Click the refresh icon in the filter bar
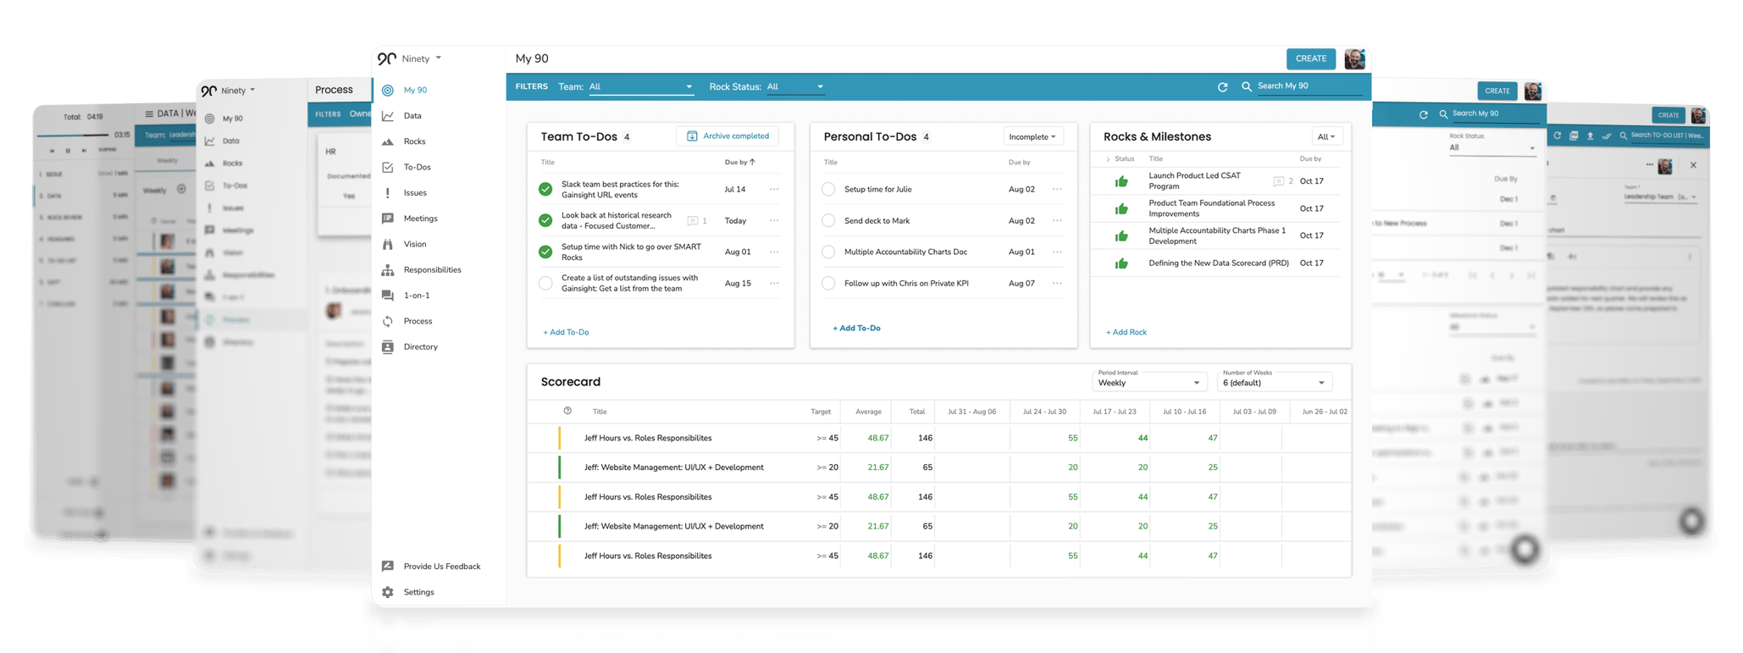 coord(1222,87)
